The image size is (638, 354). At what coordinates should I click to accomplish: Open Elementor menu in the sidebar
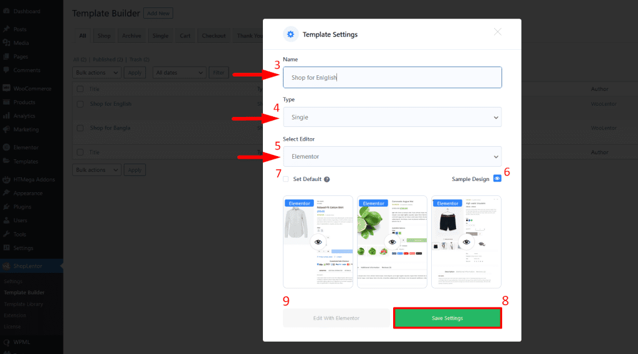click(x=26, y=147)
